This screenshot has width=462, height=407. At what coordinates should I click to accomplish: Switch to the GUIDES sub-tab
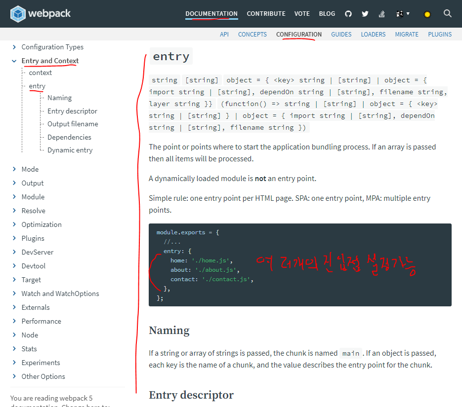point(341,35)
